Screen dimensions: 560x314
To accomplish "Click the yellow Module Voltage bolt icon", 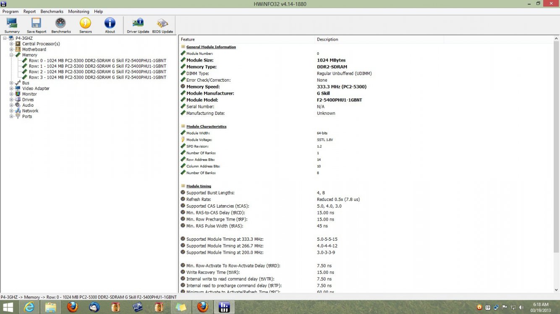I will tap(183, 139).
